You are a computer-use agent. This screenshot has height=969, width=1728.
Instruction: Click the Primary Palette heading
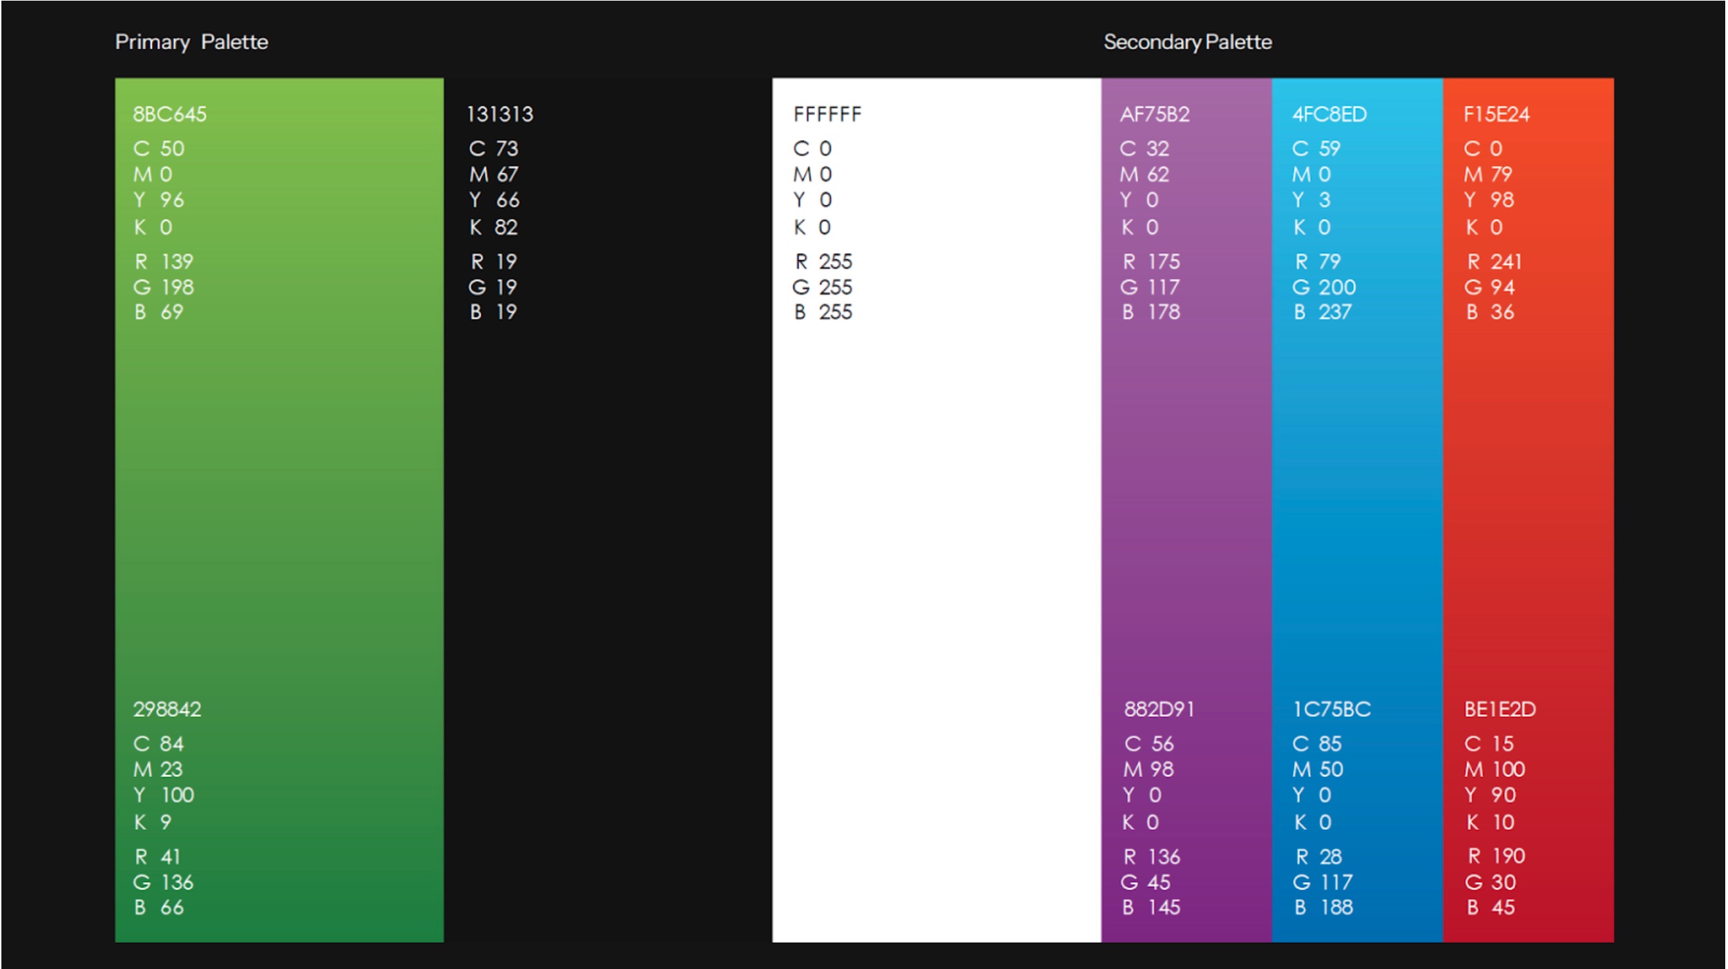tap(191, 41)
